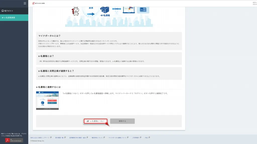Open マイナポータル連携について footer link
Screen dimensions: 257x144
click(x=117, y=137)
